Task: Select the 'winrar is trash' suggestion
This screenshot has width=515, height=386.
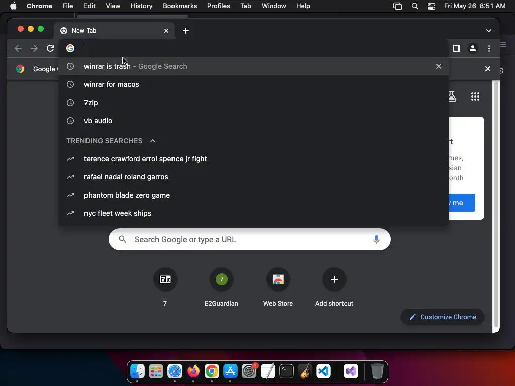Action: click(x=253, y=66)
